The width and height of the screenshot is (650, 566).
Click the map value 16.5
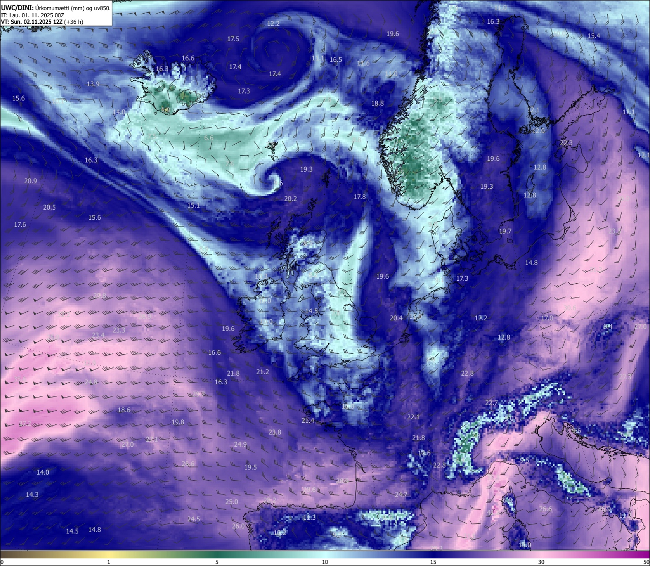click(x=336, y=60)
